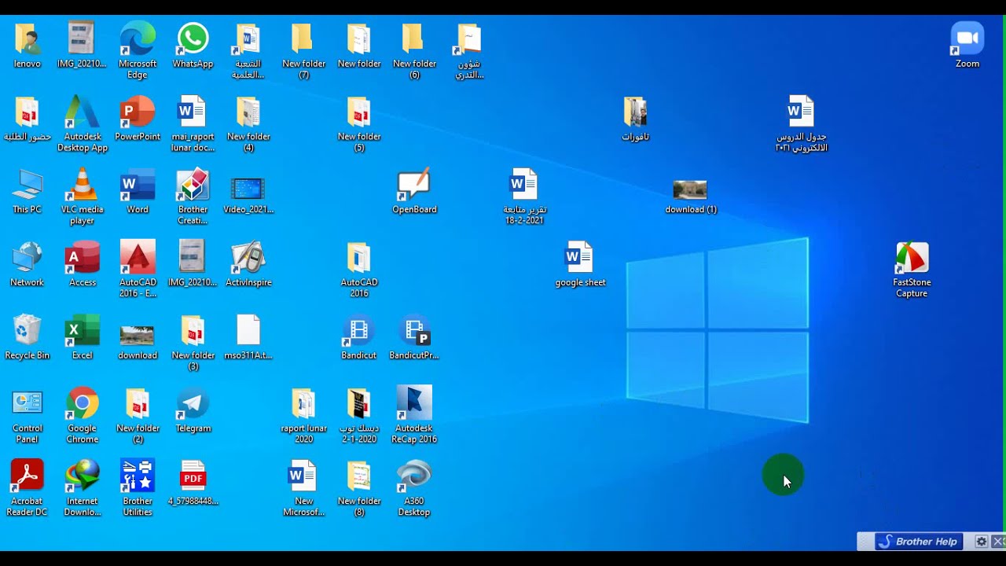Open the Recycle Bin
The image size is (1006, 566).
(27, 337)
